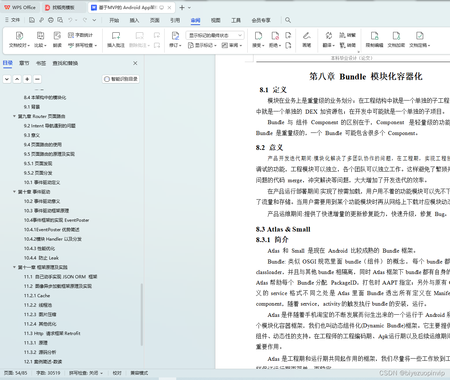
Task: Select the 章节 navigation pane tab
Action: pos(24,63)
